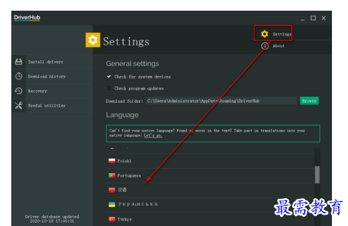Go to Download history section
Viewport: 348px width, 226px height.
[52, 77]
